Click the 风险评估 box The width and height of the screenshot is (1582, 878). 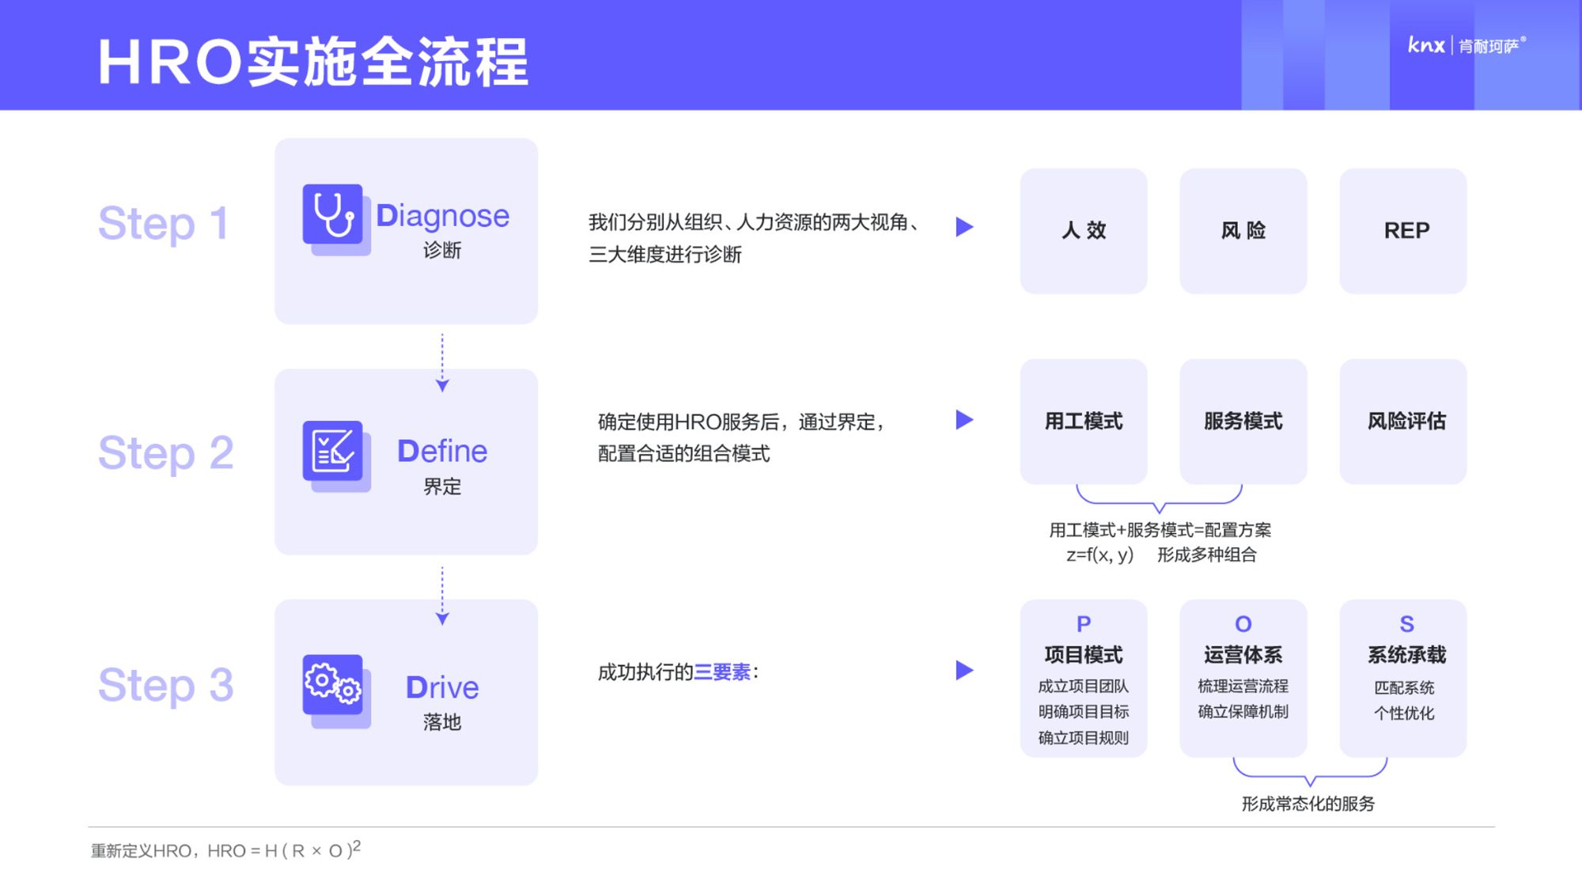pyautogui.click(x=1402, y=422)
